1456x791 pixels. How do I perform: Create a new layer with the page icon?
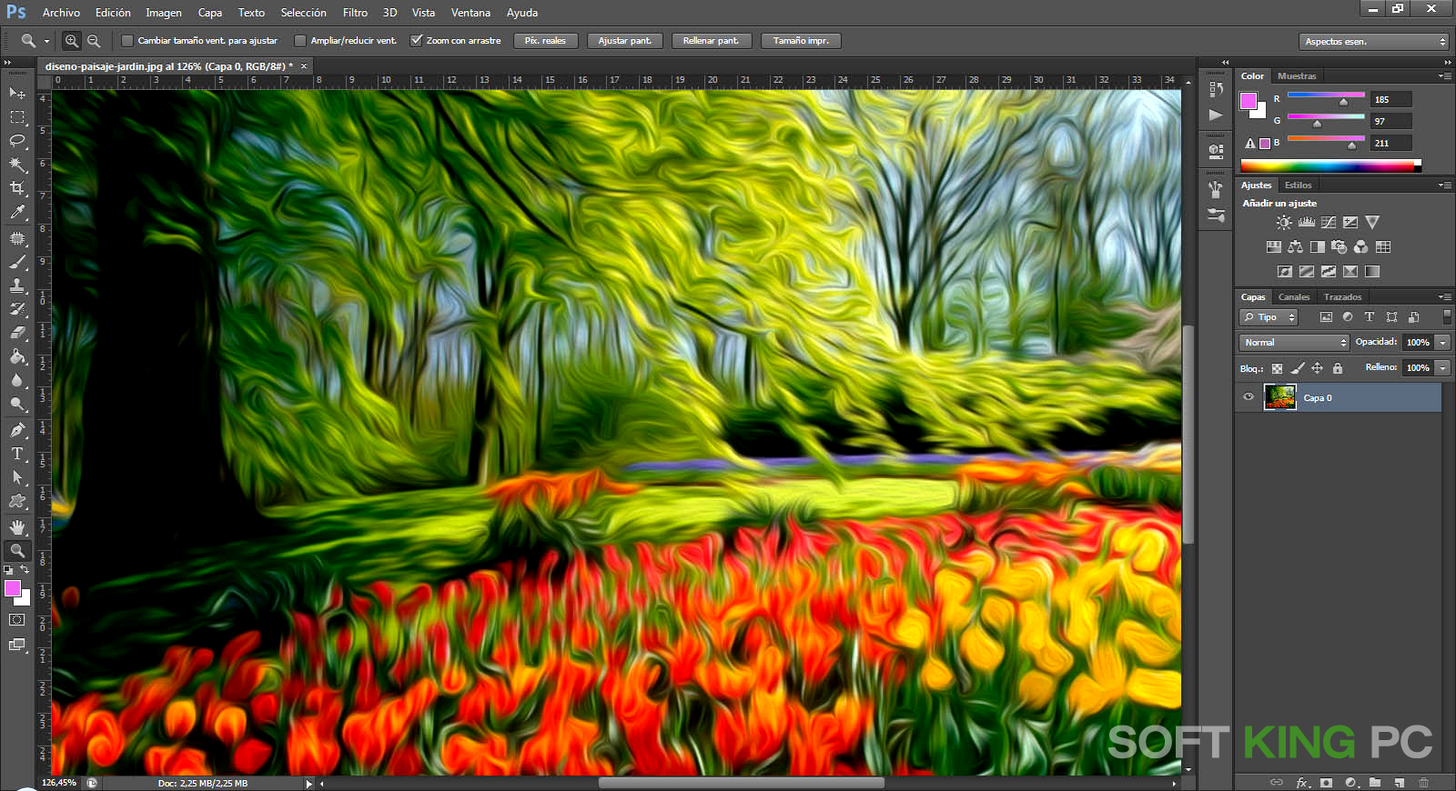point(1400,782)
